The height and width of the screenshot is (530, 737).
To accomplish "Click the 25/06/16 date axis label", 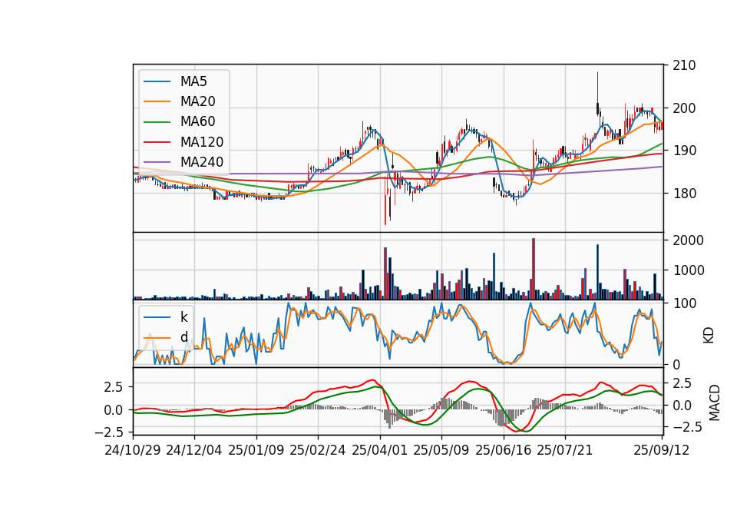I will point(504,450).
